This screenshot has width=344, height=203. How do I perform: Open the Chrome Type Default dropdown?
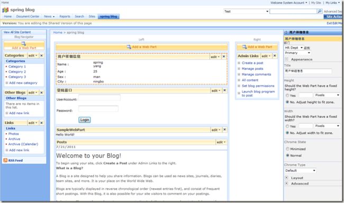[x=300, y=171]
